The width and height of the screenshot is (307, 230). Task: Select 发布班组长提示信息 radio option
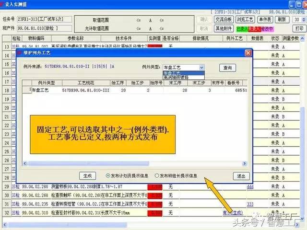[x=156, y=176]
